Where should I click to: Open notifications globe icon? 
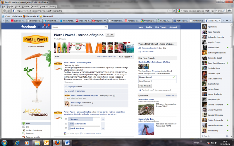click(x=47, y=27)
